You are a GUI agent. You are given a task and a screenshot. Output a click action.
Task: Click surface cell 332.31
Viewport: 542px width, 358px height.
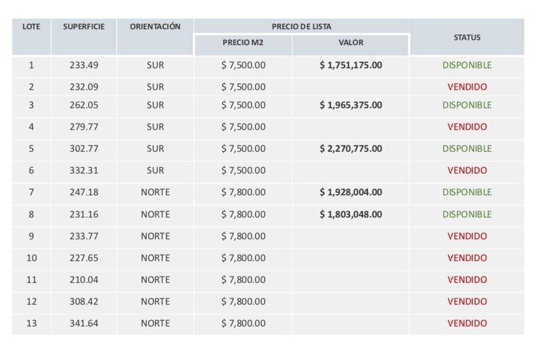click(x=84, y=171)
